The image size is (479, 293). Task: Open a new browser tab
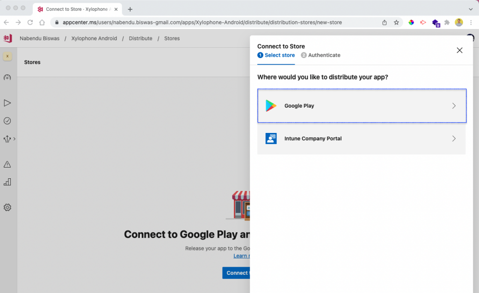tap(130, 9)
